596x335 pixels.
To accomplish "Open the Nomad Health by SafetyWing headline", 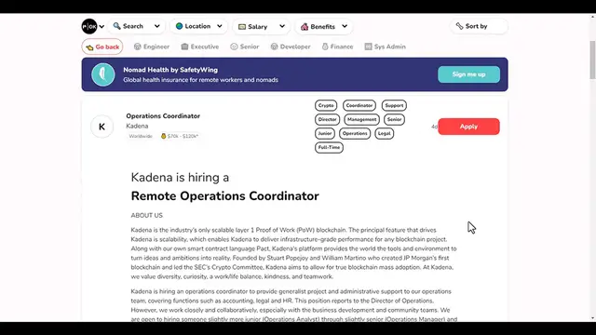I will 170,70.
